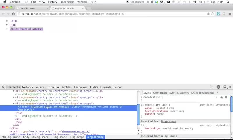The width and height of the screenshot is (233, 140).
Task: Open the Ember panel
Action: [x=118, y=87]
